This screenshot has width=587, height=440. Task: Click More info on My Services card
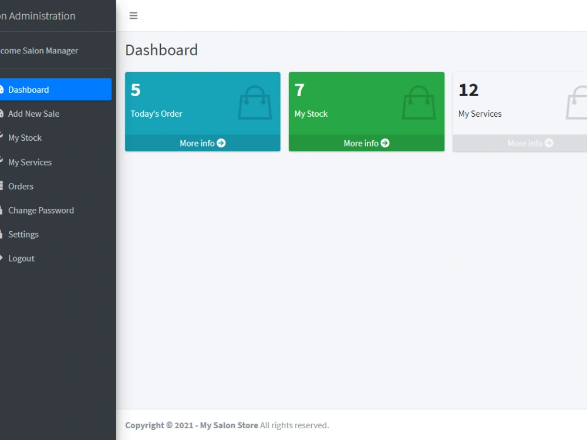pos(520,143)
